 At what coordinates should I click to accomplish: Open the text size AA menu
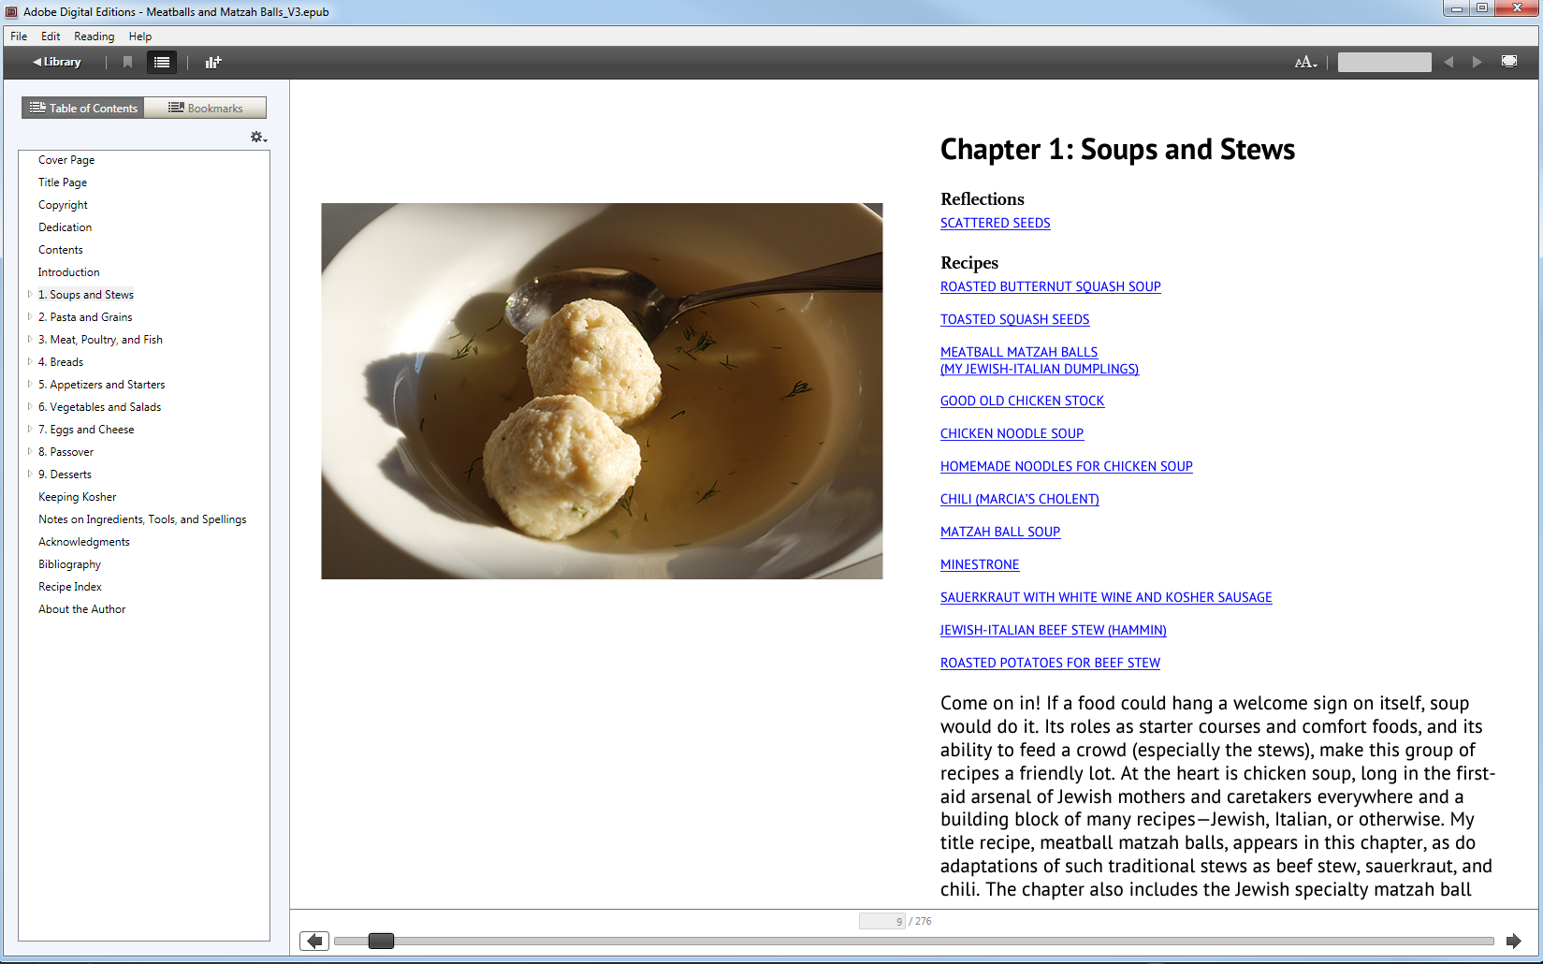(x=1305, y=62)
